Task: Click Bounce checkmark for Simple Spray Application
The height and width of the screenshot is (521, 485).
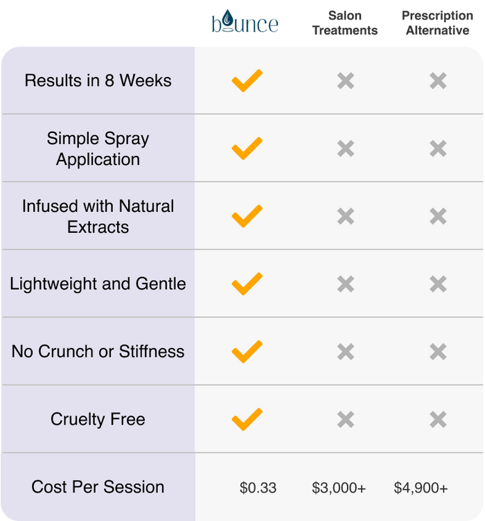Action: [x=247, y=148]
